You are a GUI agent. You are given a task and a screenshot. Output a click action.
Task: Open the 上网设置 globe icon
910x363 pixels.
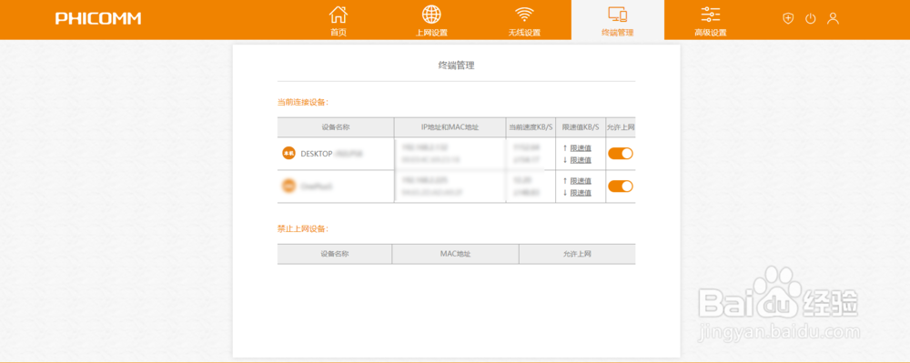431,14
